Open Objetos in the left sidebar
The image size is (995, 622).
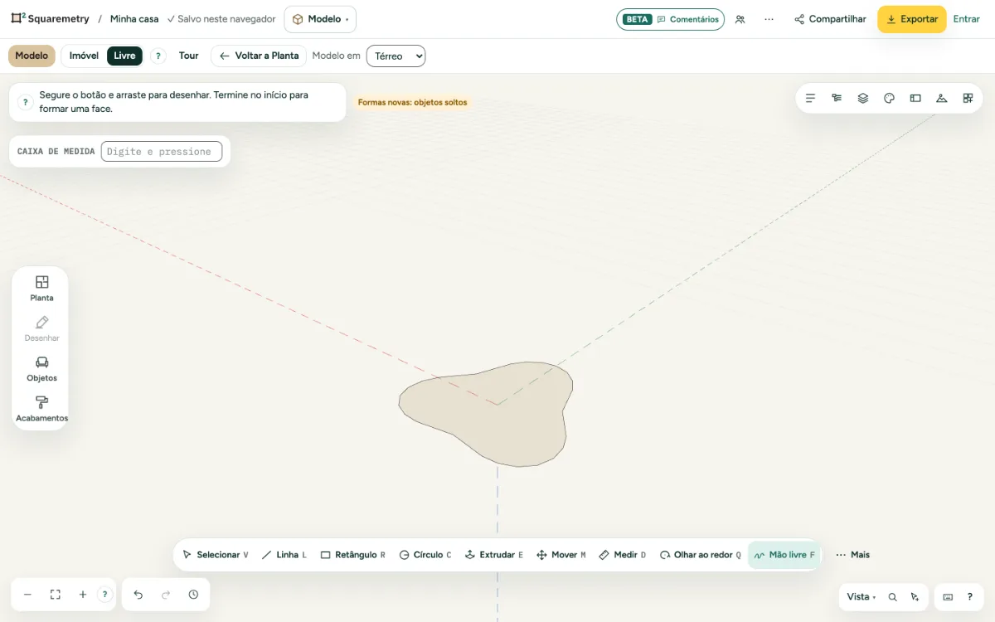tap(42, 369)
